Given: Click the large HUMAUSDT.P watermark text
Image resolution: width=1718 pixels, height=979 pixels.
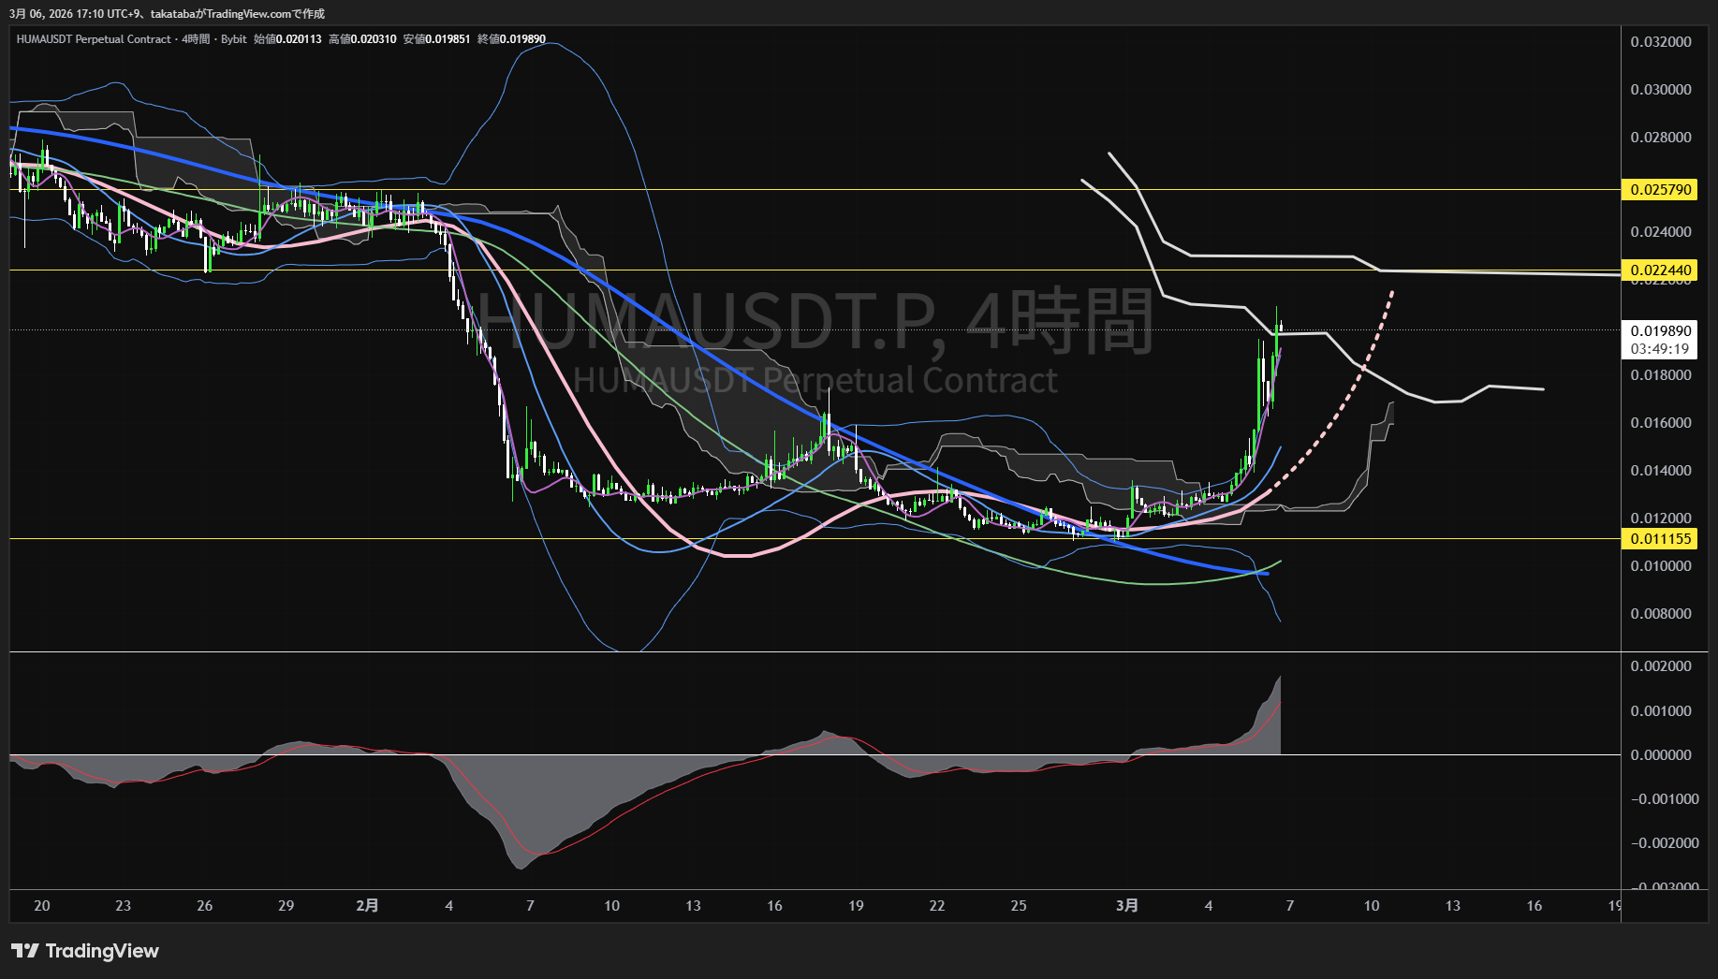Looking at the screenshot, I should click(x=815, y=321).
